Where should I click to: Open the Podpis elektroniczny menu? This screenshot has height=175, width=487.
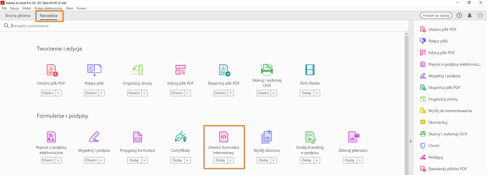[x=48, y=8]
